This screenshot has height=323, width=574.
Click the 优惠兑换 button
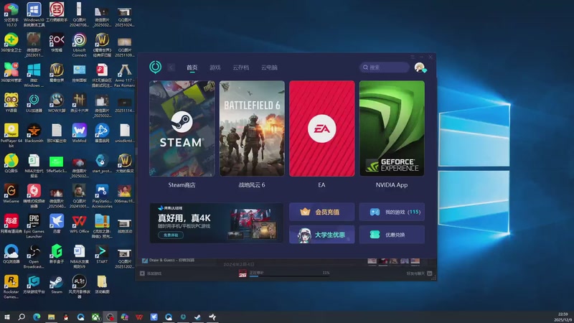click(x=392, y=235)
